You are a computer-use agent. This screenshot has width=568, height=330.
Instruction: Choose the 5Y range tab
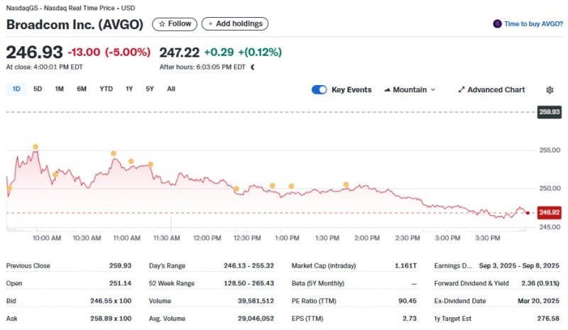pos(150,89)
